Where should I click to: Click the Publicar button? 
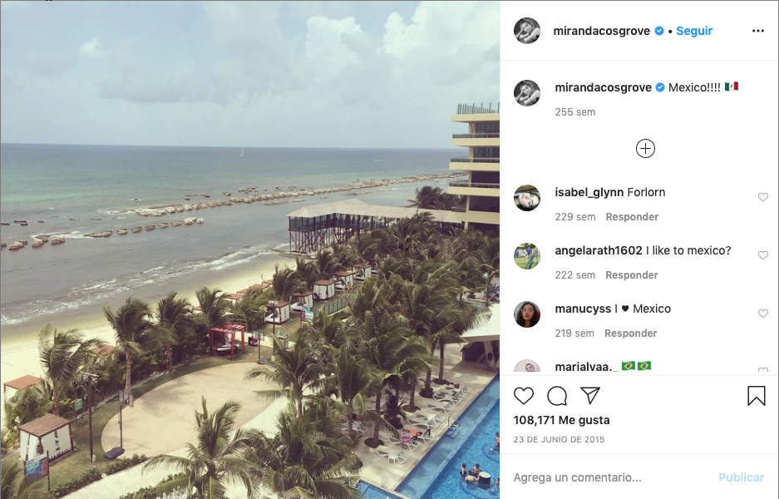742,477
